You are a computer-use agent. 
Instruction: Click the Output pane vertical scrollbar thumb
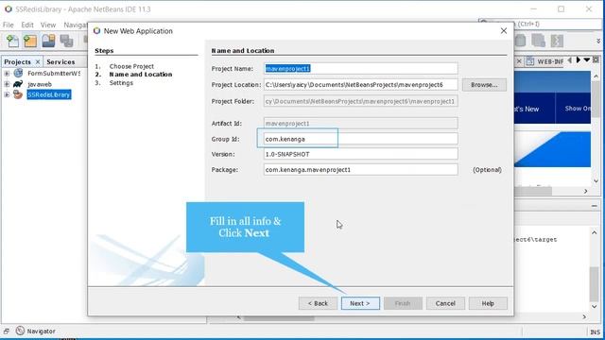coord(595,284)
